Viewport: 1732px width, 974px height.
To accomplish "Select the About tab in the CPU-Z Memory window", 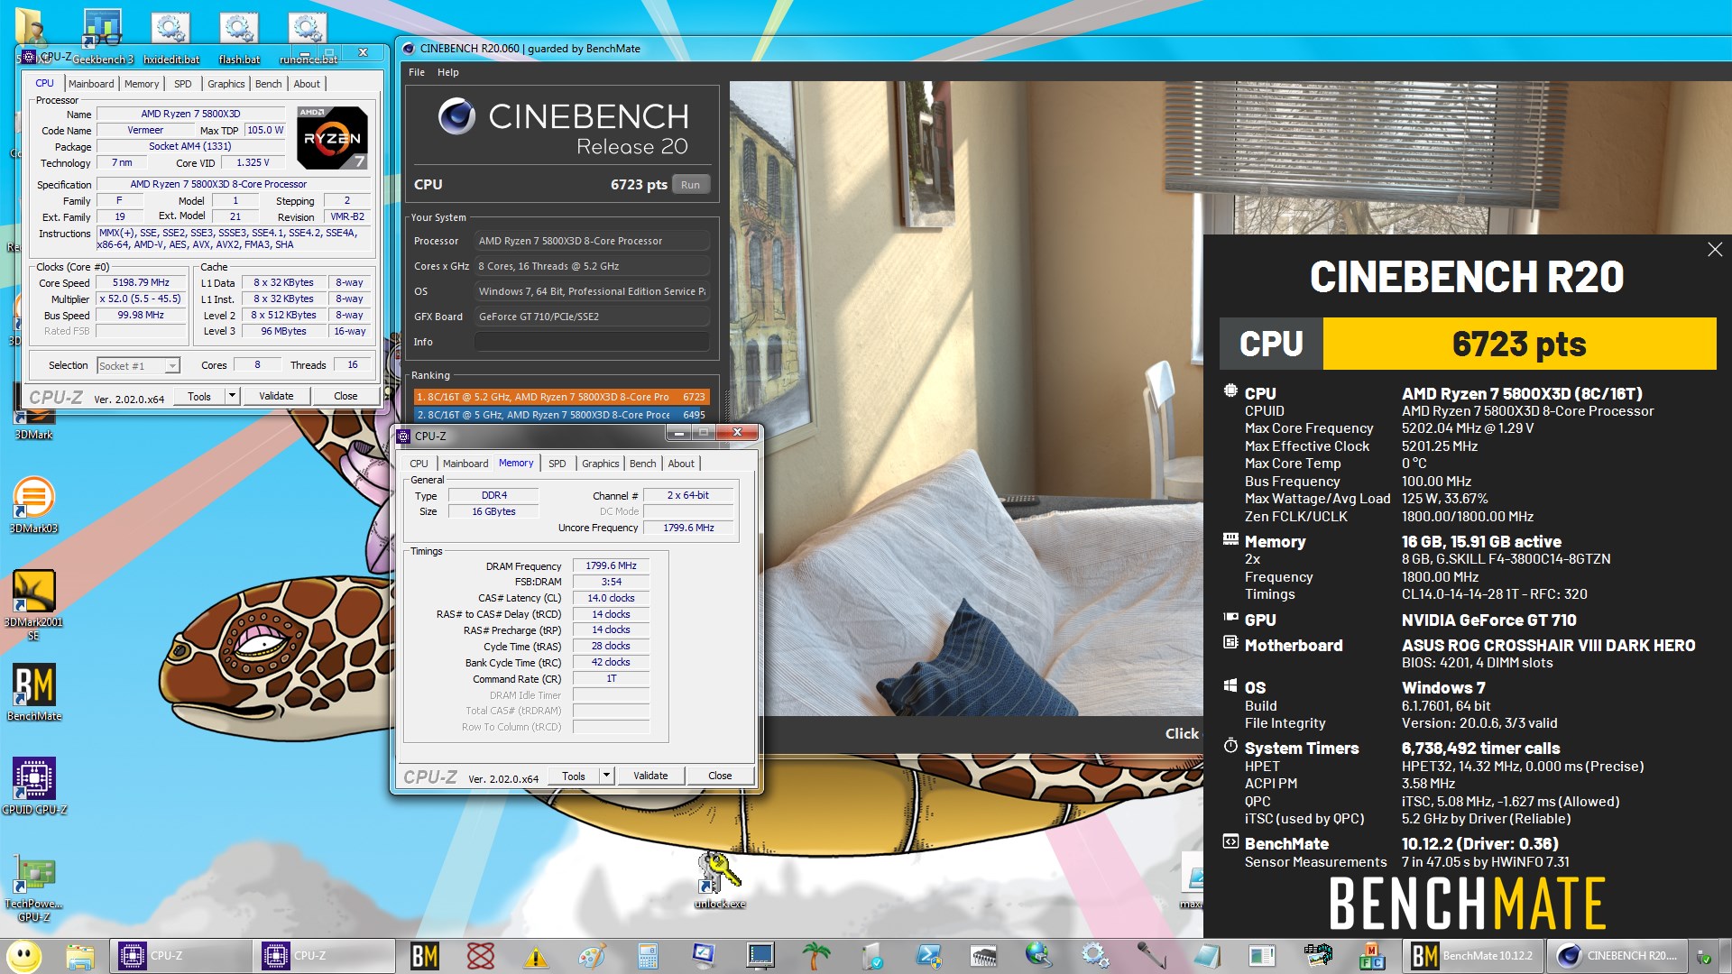I will [681, 464].
